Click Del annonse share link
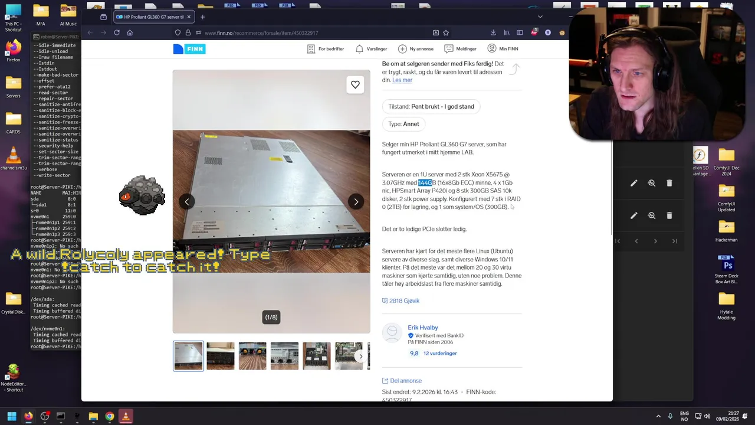This screenshot has height=425, width=755. [x=402, y=381]
